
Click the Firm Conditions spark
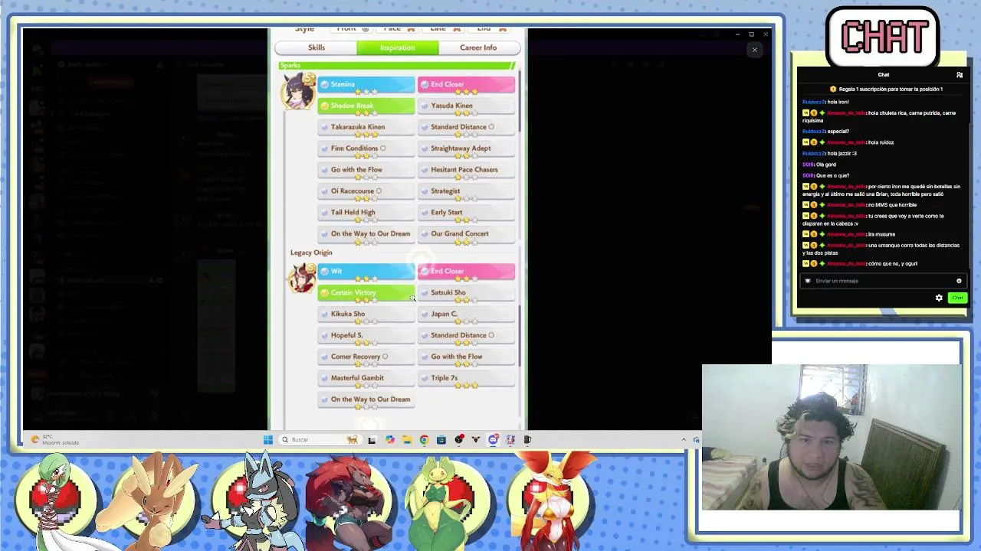(x=366, y=149)
